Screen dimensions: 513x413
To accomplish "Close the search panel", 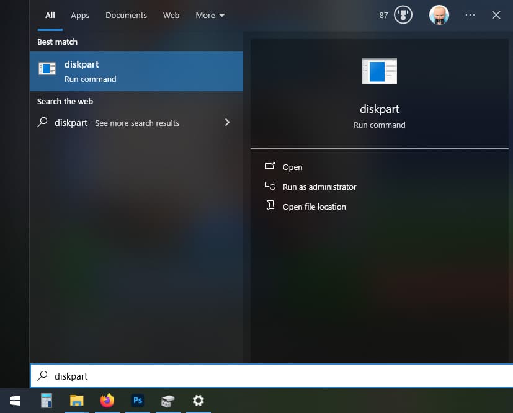I will [496, 15].
